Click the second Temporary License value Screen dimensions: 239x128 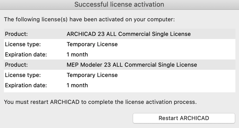coord(92,75)
